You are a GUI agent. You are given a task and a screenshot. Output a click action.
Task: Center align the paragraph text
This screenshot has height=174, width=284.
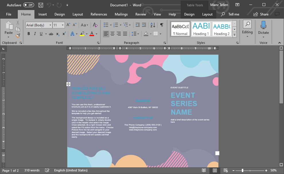[112, 34]
